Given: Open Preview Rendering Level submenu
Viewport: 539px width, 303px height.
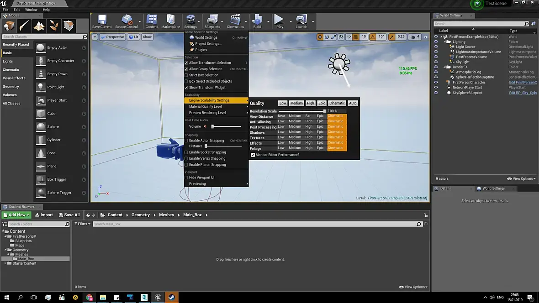Looking at the screenshot, I should click(x=216, y=113).
